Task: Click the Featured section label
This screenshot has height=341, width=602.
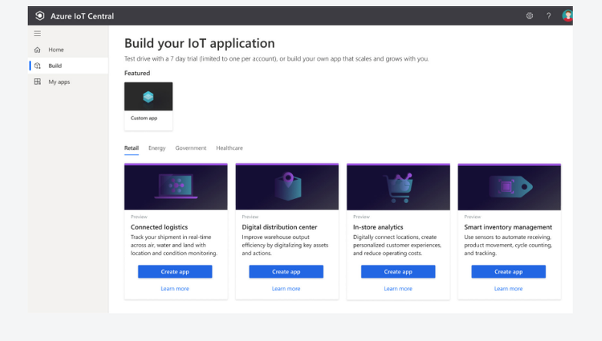Action: (x=137, y=73)
